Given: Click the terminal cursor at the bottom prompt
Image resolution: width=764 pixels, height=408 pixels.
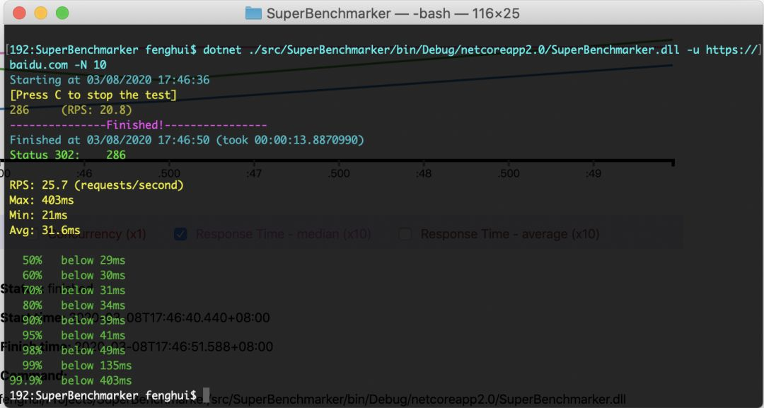Looking at the screenshot, I should [207, 395].
